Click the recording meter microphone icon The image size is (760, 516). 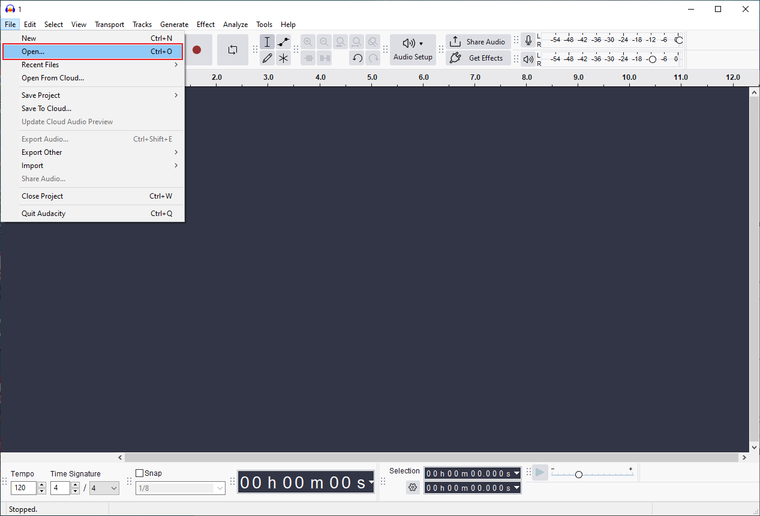(528, 40)
